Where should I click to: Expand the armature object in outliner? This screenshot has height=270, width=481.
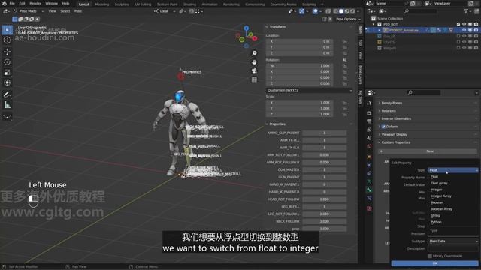(380, 30)
